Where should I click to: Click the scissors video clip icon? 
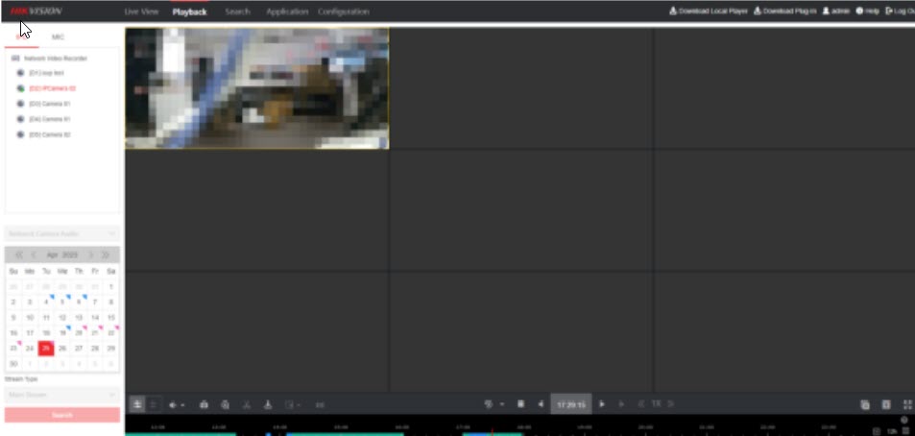(x=247, y=405)
